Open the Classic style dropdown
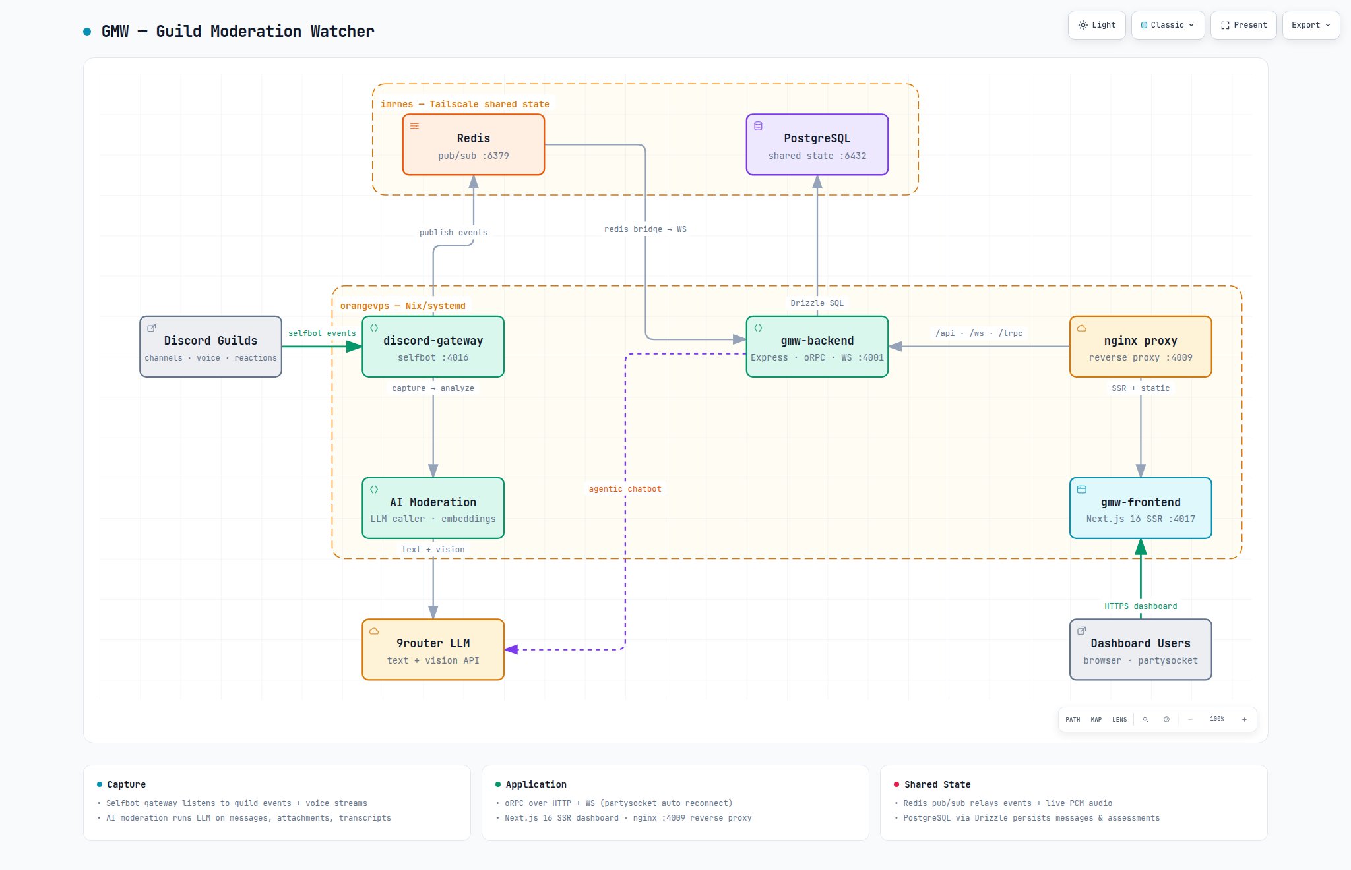 (x=1168, y=25)
